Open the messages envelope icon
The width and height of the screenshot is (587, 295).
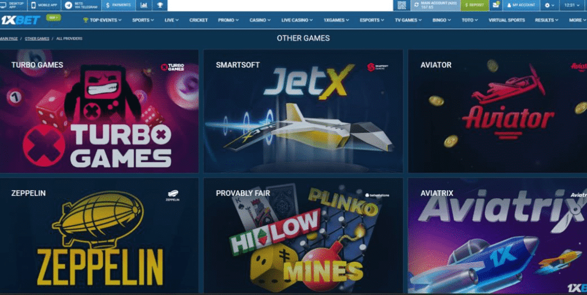point(496,5)
